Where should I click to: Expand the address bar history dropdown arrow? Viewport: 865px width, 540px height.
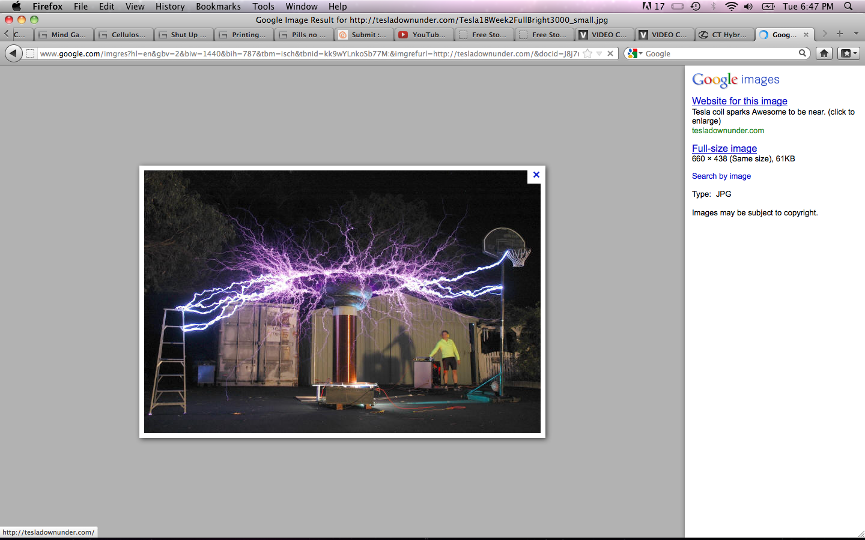(599, 53)
